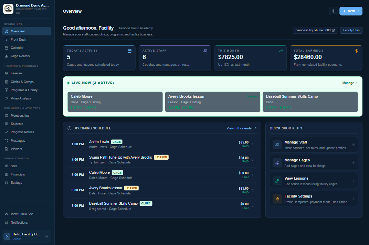Click the Students people icon
The image size is (369, 245).
tap(6, 124)
